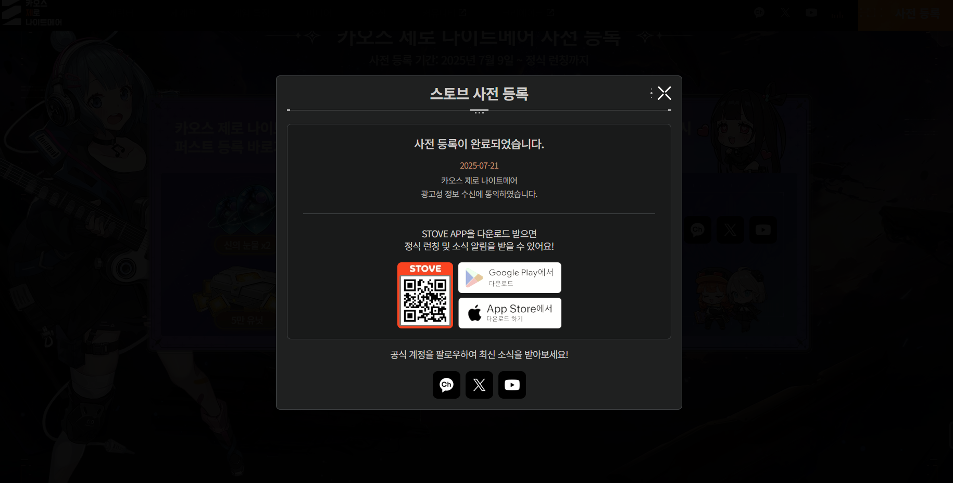Open YouTube icon in page header

[x=811, y=12]
